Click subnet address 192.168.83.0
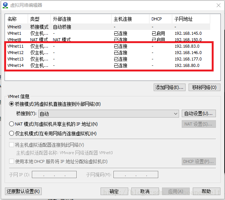Screen dimensions: 225x200 (x=187, y=46)
